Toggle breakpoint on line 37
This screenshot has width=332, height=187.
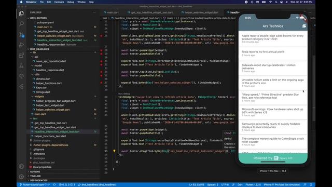(x=101, y=83)
